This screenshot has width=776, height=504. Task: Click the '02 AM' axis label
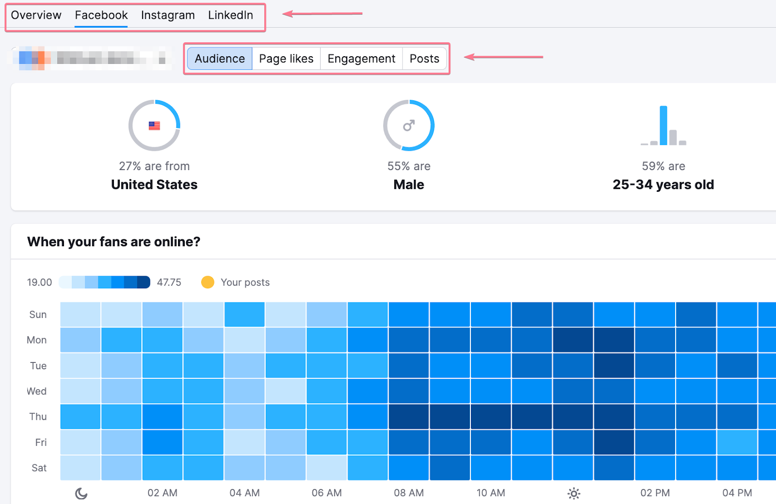click(x=162, y=493)
